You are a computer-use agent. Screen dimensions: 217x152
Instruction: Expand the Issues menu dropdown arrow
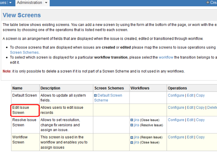(10, 3)
